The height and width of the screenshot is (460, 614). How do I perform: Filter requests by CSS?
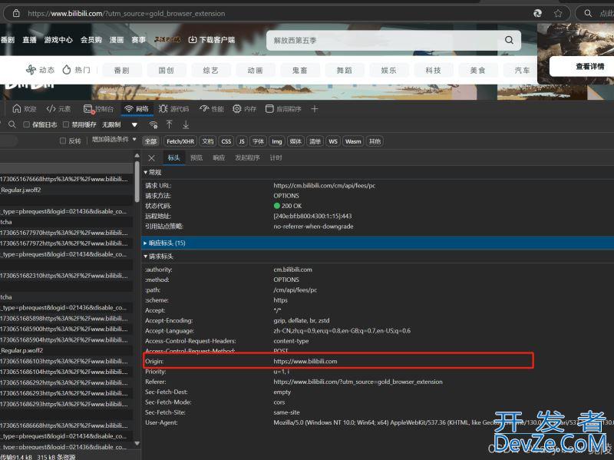click(226, 141)
